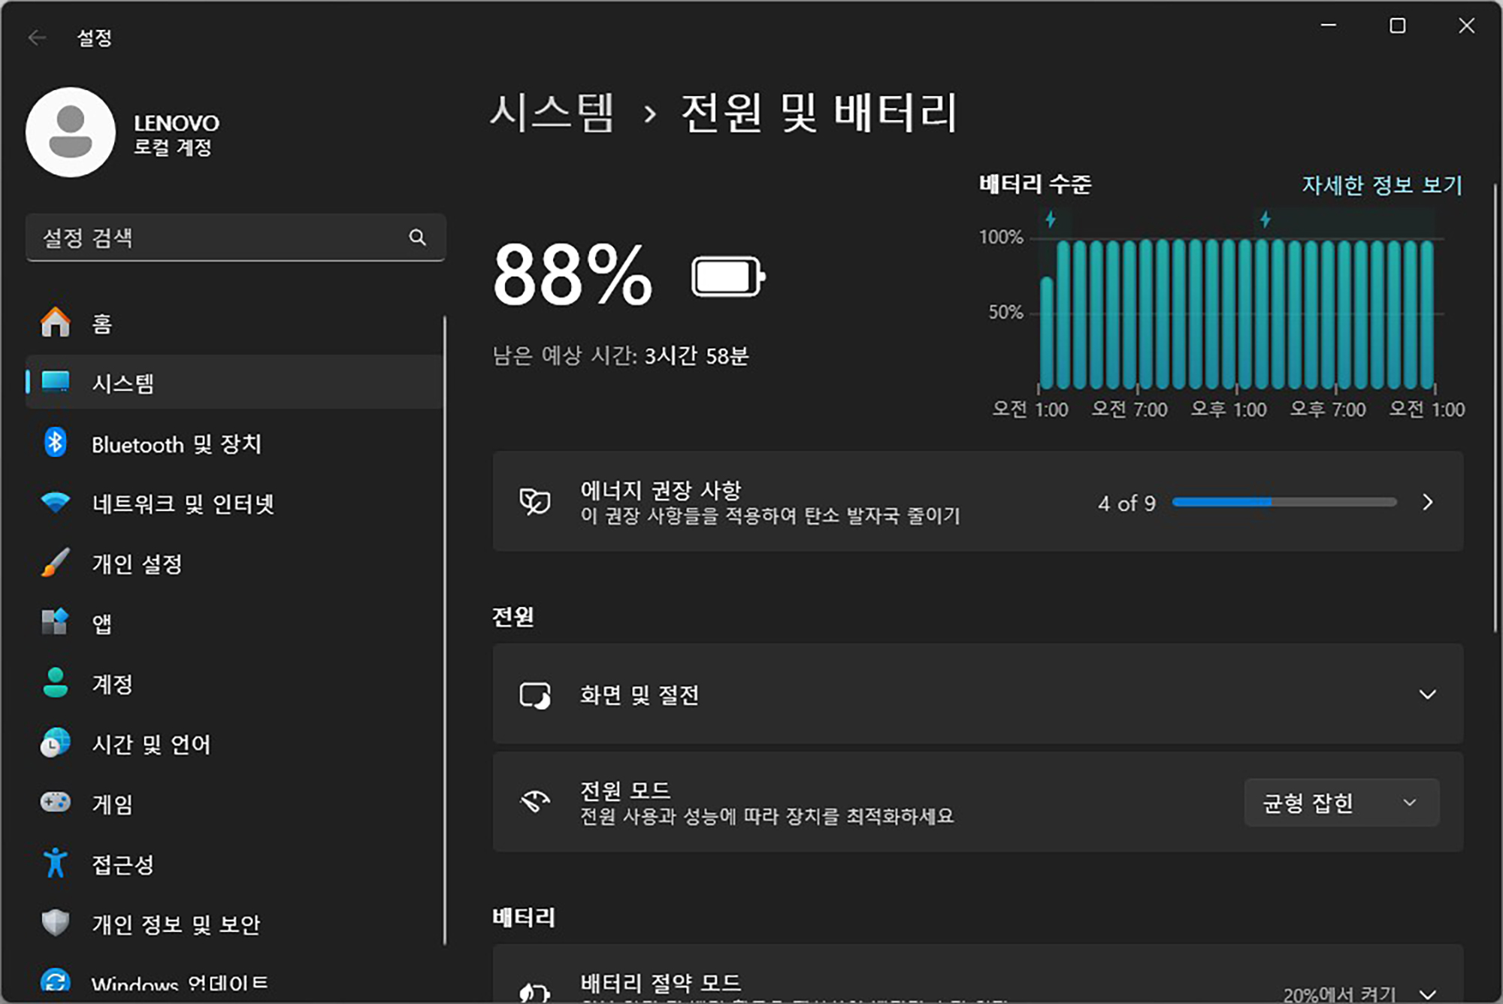Click the Apps icon in sidebar
Viewport: 1503px width, 1004px height.
click(x=55, y=622)
